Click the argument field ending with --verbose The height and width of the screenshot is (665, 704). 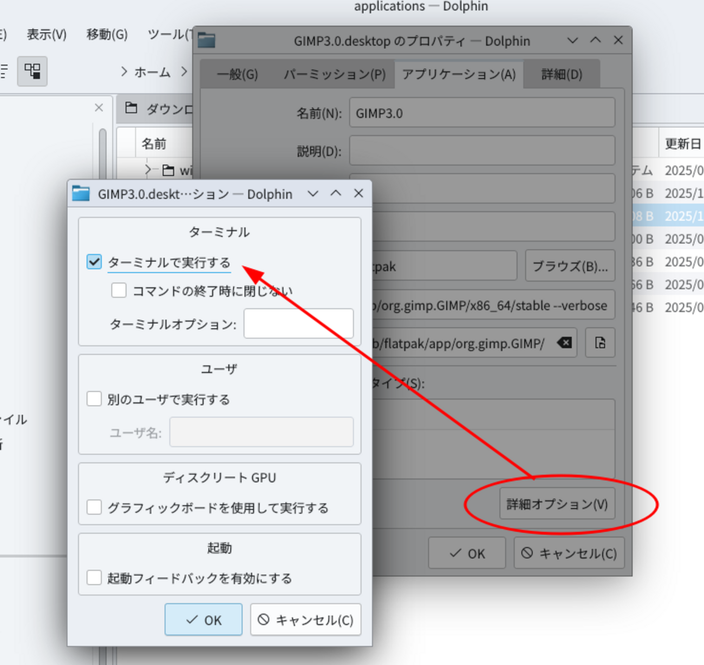tap(493, 305)
